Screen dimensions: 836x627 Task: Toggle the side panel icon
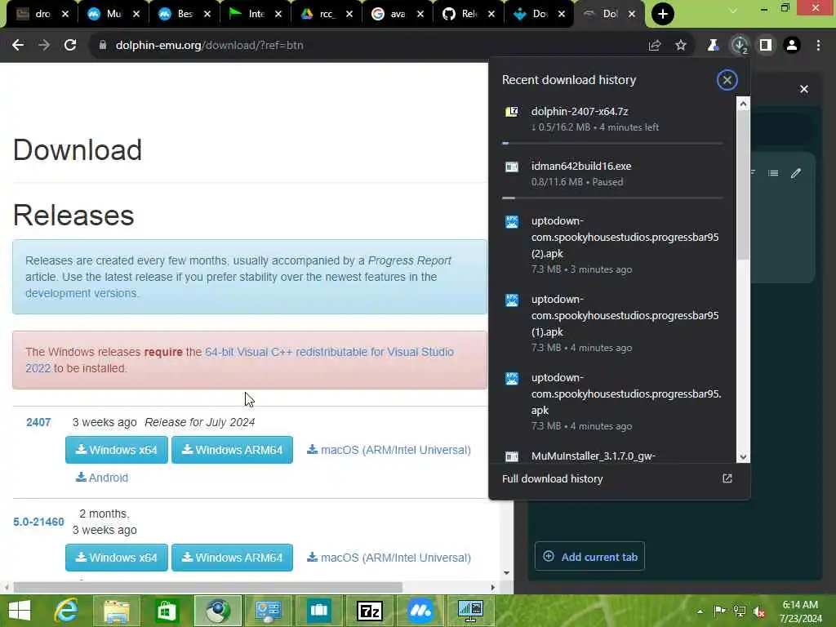(x=766, y=46)
